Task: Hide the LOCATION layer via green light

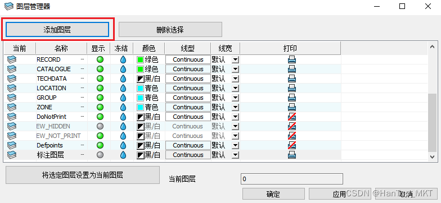Action: (x=100, y=88)
